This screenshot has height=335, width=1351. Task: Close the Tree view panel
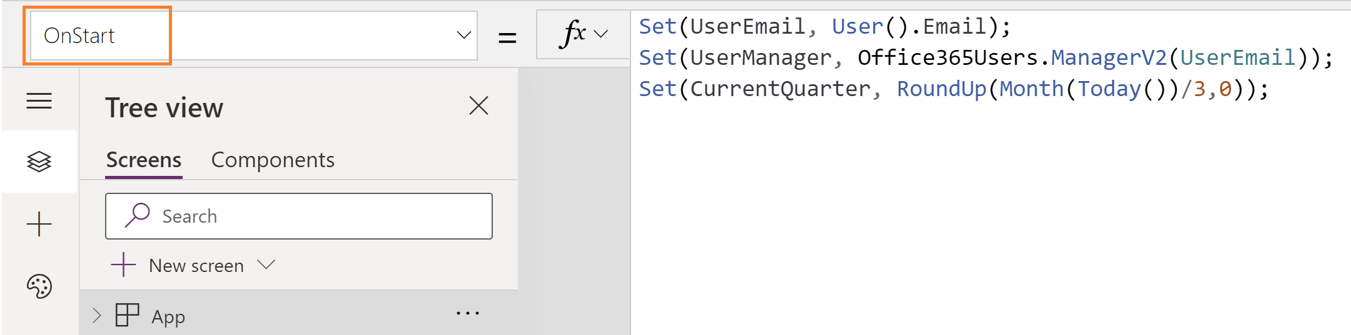coord(478,105)
